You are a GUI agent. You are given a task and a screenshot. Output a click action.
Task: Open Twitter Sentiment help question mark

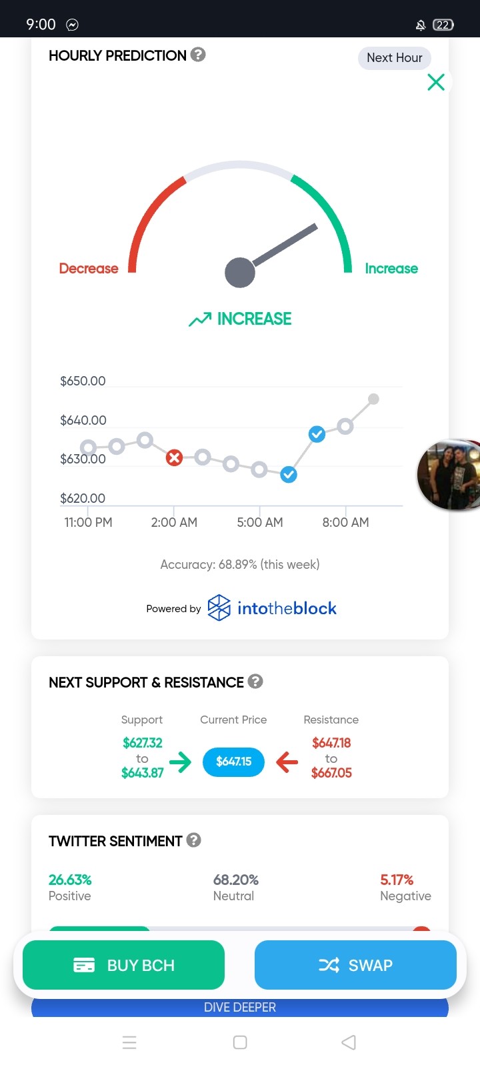tap(194, 840)
